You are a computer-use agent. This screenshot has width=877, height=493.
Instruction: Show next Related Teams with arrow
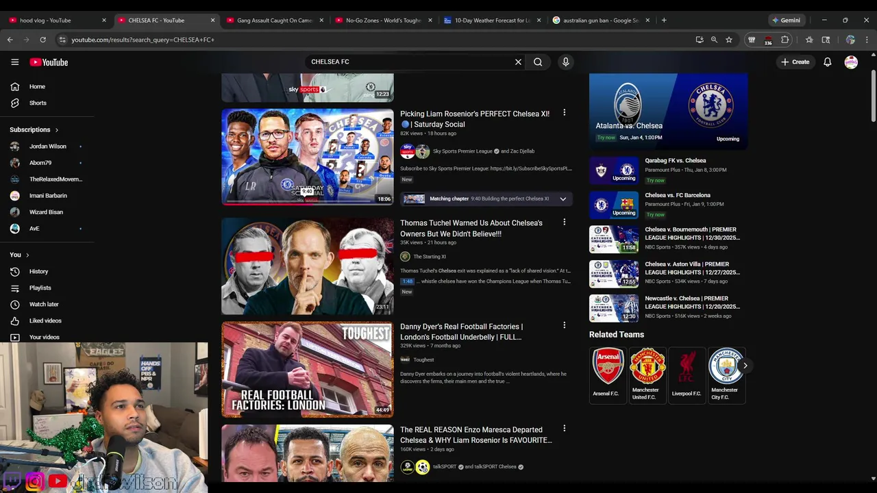(745, 366)
